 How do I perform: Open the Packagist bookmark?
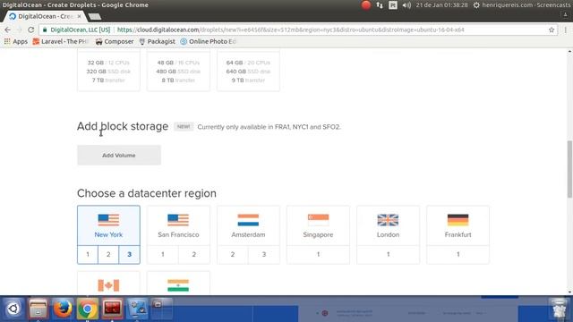pyautogui.click(x=158, y=42)
